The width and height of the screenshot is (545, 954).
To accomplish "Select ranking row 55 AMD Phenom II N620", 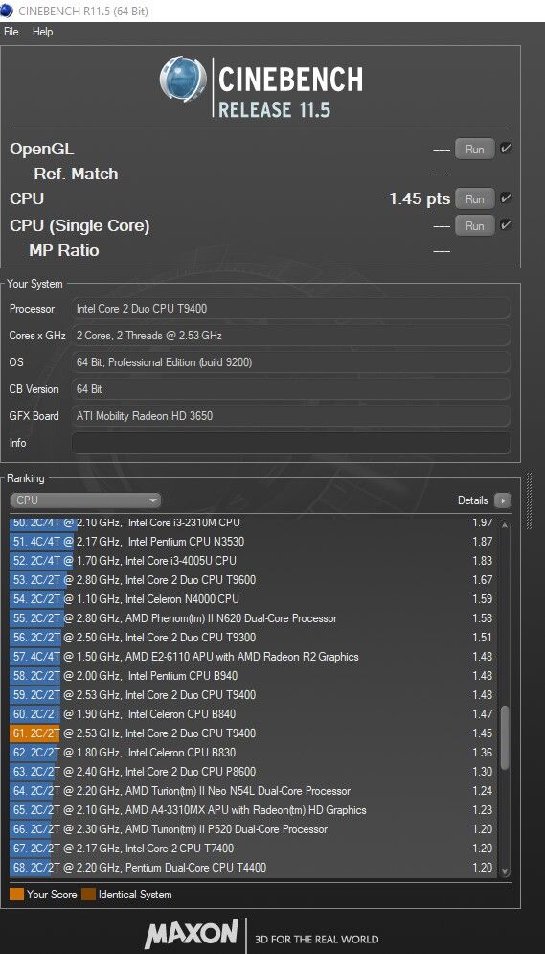I will (254, 618).
